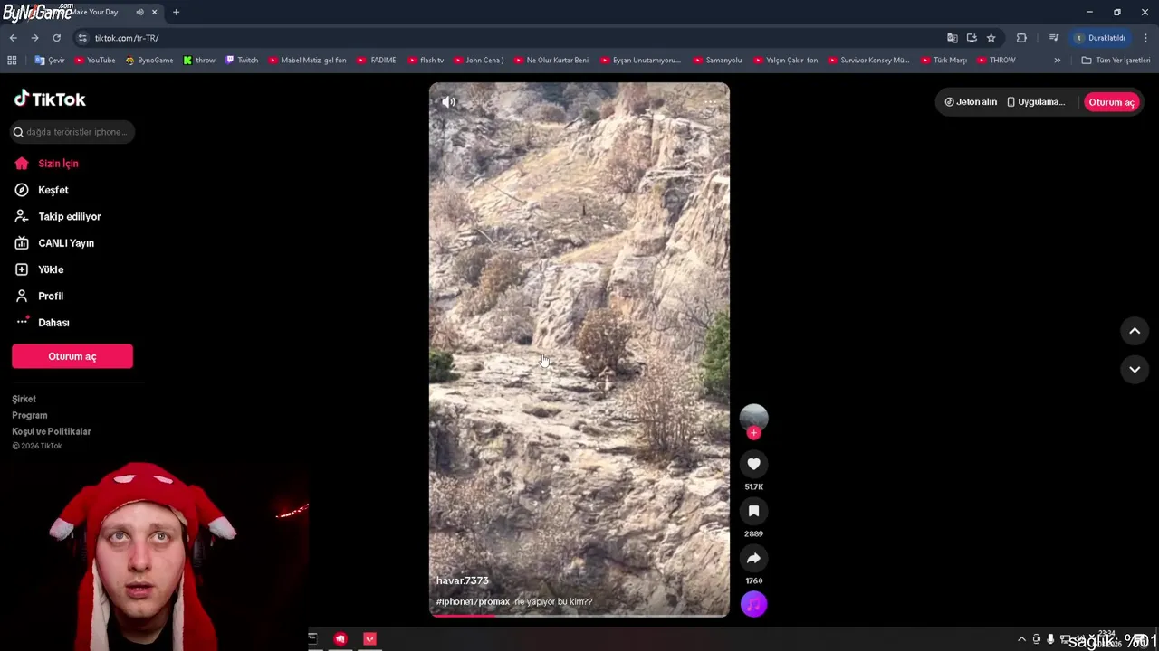
Task: Share the video with arrow icon
Action: pyautogui.click(x=753, y=558)
